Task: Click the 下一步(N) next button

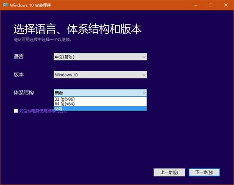Action: point(204,172)
